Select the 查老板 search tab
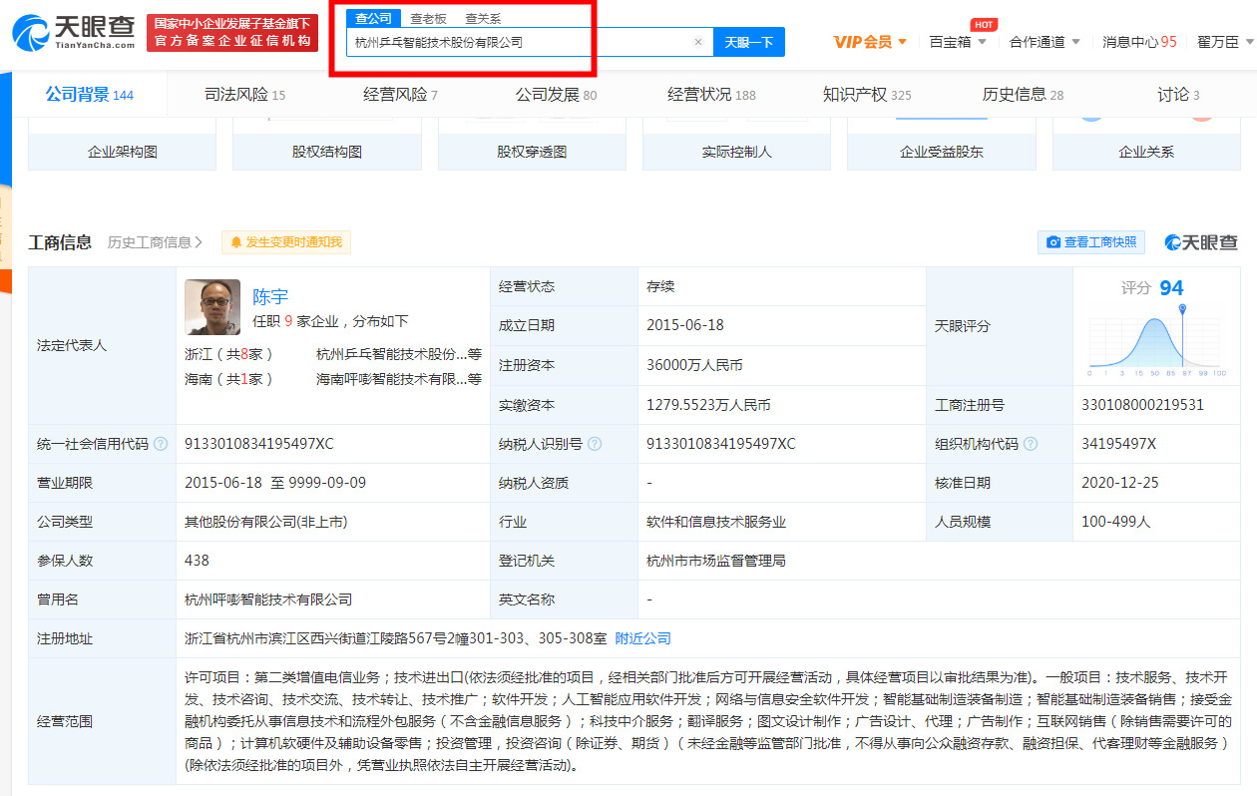The image size is (1257, 796). coord(429,18)
